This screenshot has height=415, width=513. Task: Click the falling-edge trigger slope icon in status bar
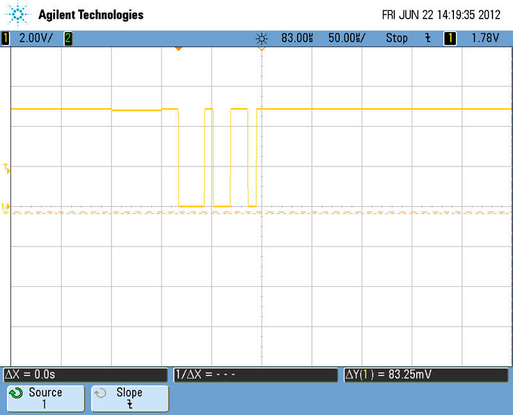pos(428,38)
